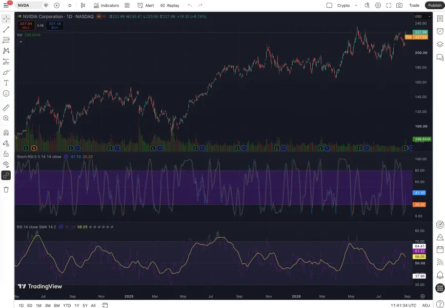Click the add symbol plus icon

pos(56,5)
